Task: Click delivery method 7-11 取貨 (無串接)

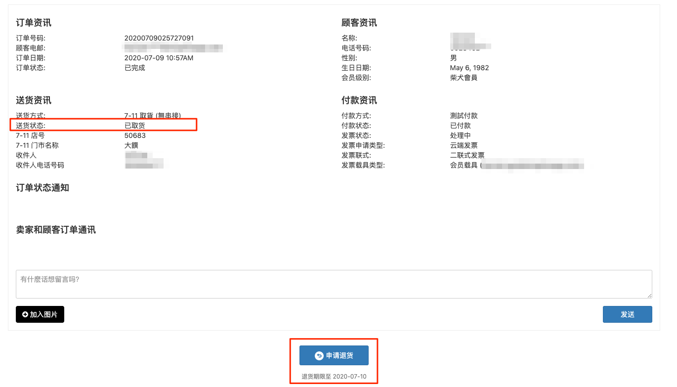Action: coord(153,116)
